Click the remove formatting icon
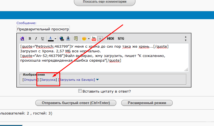Screen dimensions: 214x126 pyautogui.click(x=22, y=39)
